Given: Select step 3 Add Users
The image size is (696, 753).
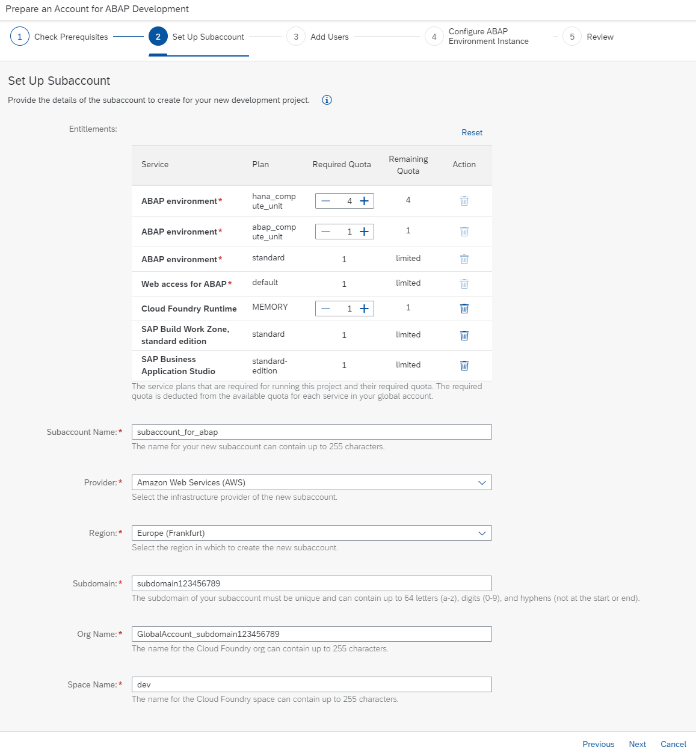Looking at the screenshot, I should click(318, 37).
